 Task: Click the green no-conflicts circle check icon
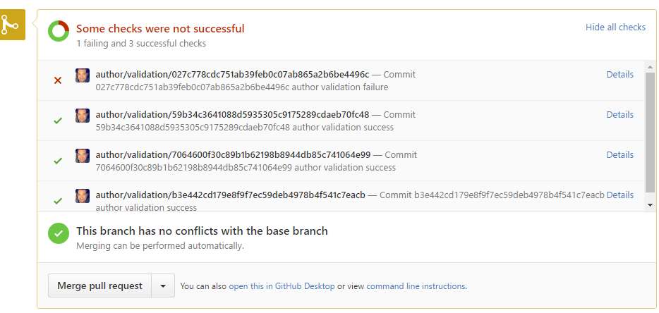pos(58,233)
